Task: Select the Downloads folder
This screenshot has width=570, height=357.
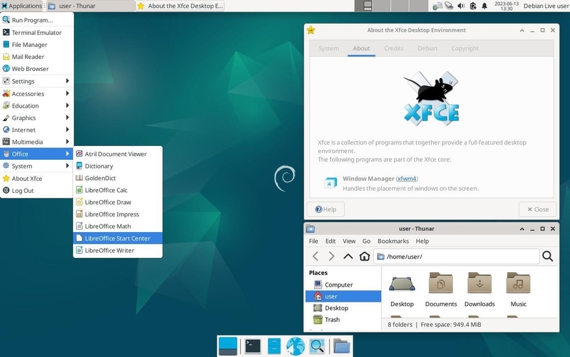Action: tap(479, 290)
